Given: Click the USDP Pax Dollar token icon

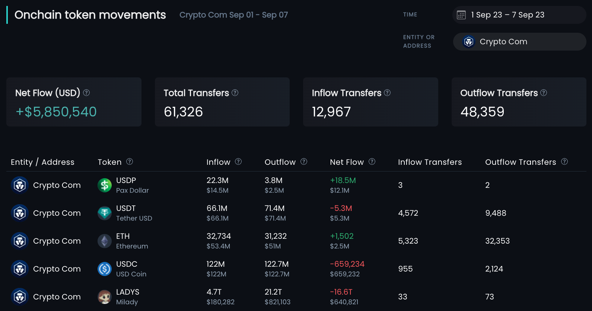Looking at the screenshot, I should point(105,185).
